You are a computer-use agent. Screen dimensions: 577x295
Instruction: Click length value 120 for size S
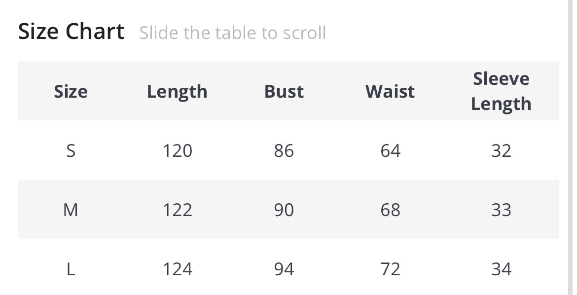click(x=177, y=150)
